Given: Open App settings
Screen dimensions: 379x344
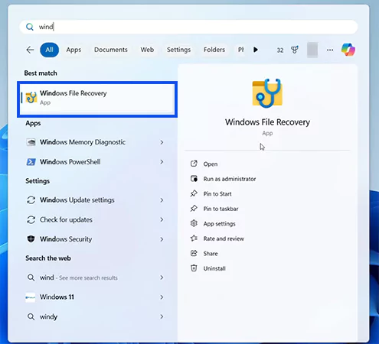Looking at the screenshot, I should (219, 224).
